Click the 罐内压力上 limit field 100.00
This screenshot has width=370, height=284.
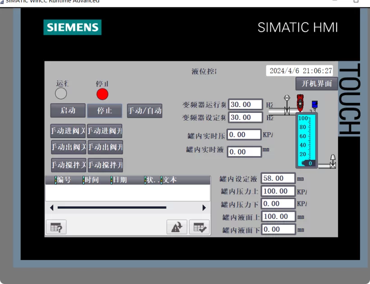pyautogui.click(x=278, y=191)
